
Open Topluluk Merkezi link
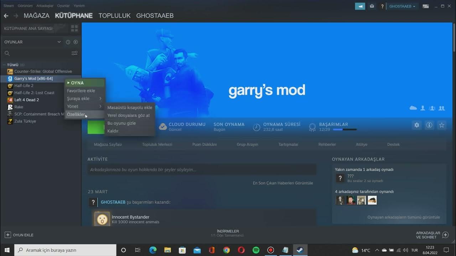click(x=157, y=144)
